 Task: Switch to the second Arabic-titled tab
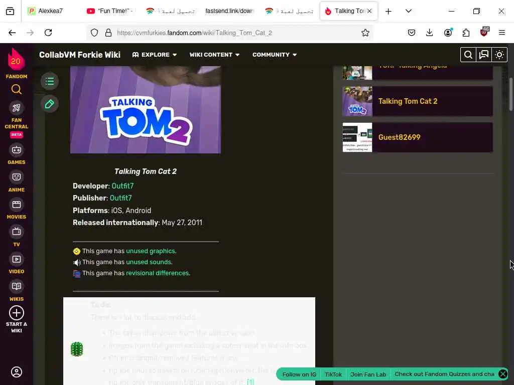(x=289, y=11)
